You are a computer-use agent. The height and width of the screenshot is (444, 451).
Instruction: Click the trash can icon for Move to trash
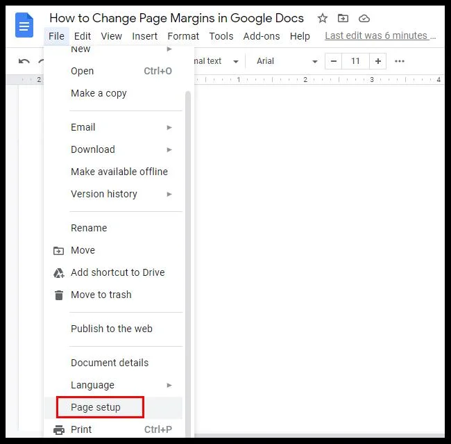click(59, 295)
